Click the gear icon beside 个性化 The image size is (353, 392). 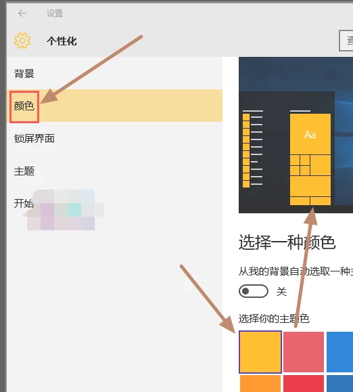coord(22,41)
